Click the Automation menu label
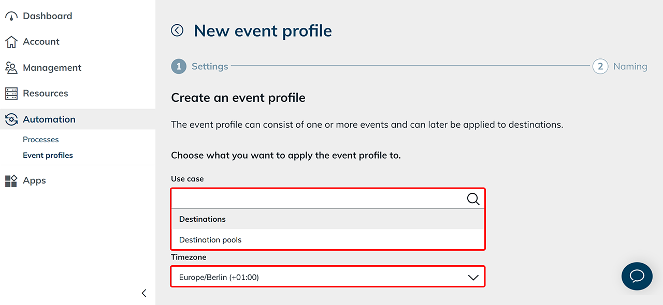 pyautogui.click(x=49, y=119)
